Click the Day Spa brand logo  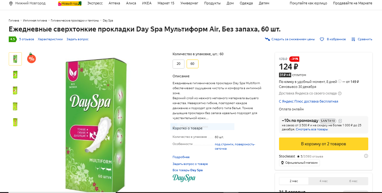(184, 178)
